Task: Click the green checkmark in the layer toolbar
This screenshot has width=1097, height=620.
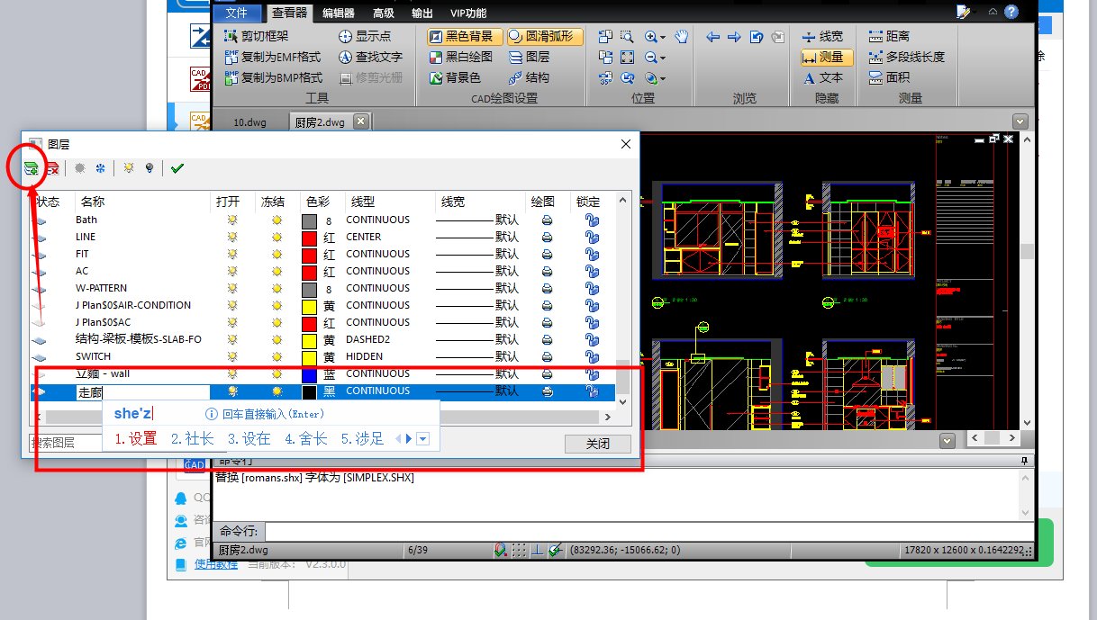Action: click(177, 168)
